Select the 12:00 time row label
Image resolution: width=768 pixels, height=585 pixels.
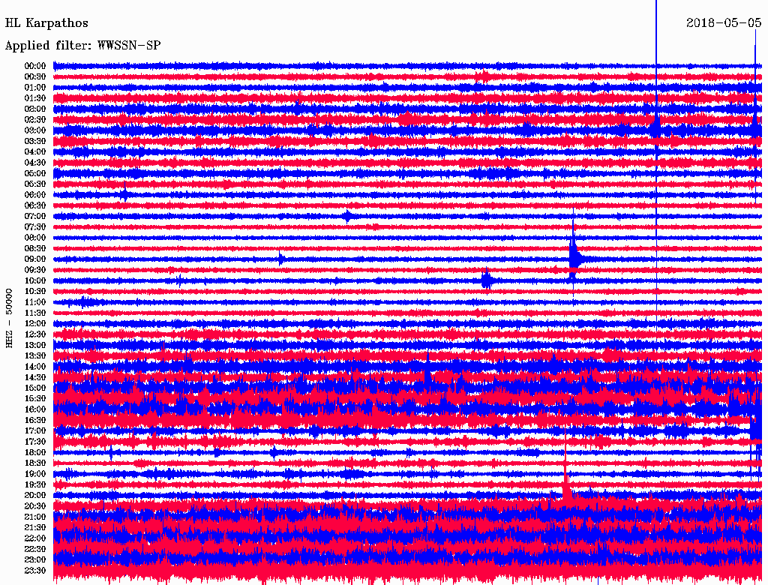pos(35,323)
